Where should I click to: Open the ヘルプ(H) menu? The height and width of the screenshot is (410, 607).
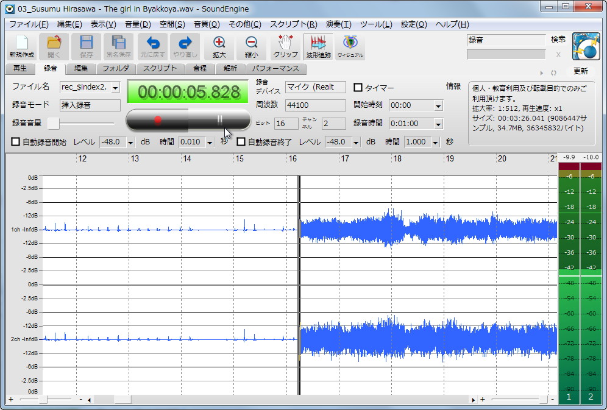click(452, 24)
